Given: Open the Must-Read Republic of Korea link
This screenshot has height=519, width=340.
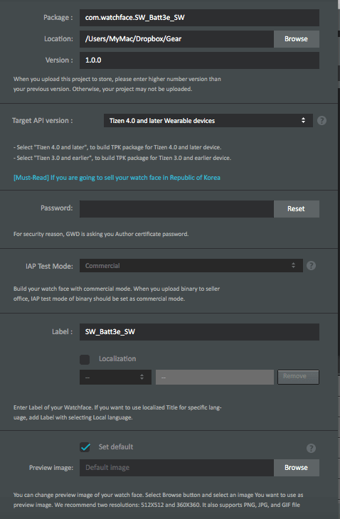Looking at the screenshot, I should [x=117, y=178].
